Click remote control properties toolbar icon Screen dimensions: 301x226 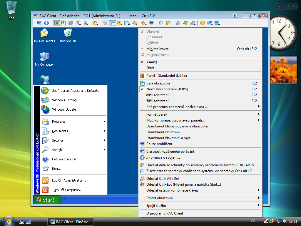39,23
